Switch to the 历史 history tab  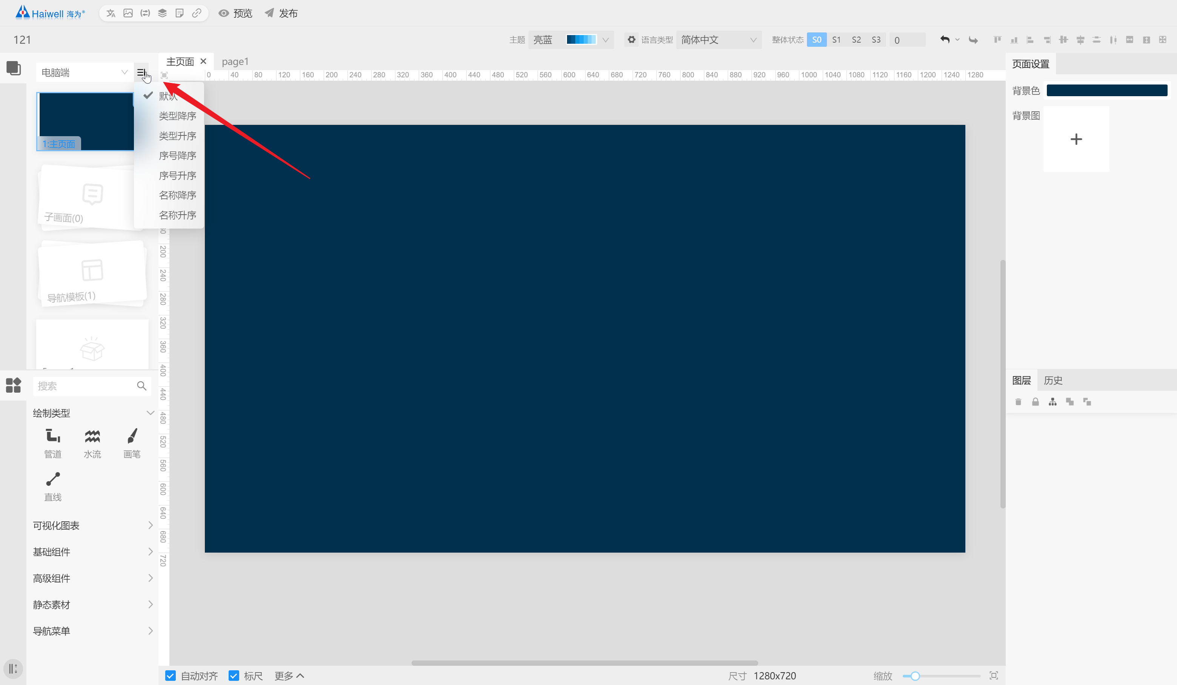pos(1053,380)
